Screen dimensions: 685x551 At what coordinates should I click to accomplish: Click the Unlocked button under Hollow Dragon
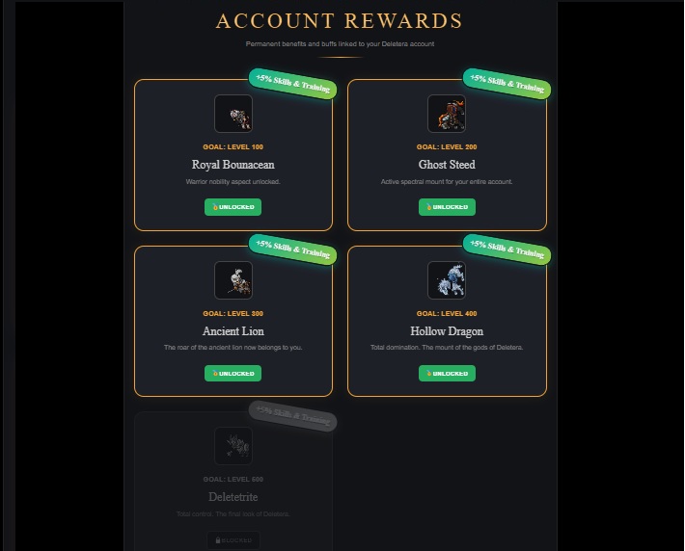pyautogui.click(x=447, y=374)
